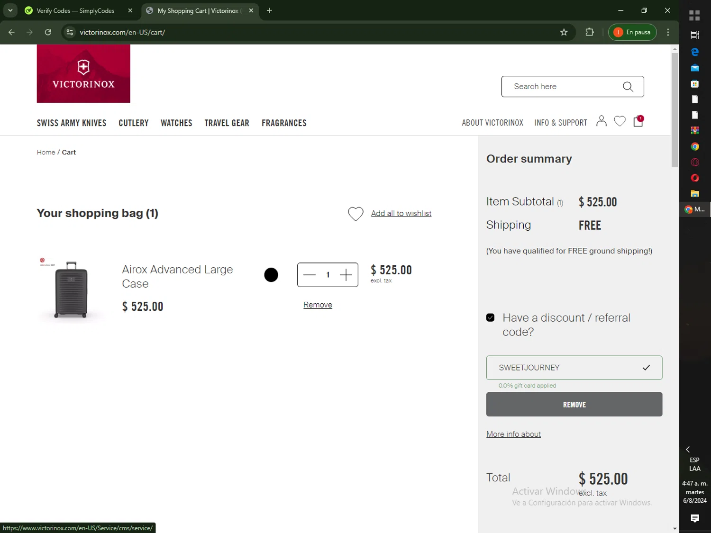
Task: Decrease quantity with minus button
Action: 310,275
